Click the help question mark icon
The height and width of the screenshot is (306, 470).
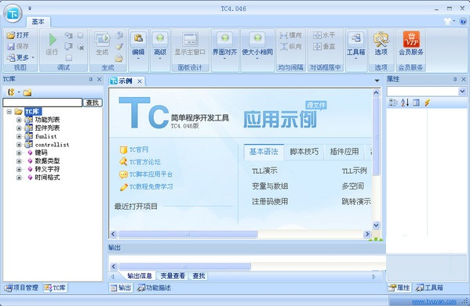pos(463,21)
